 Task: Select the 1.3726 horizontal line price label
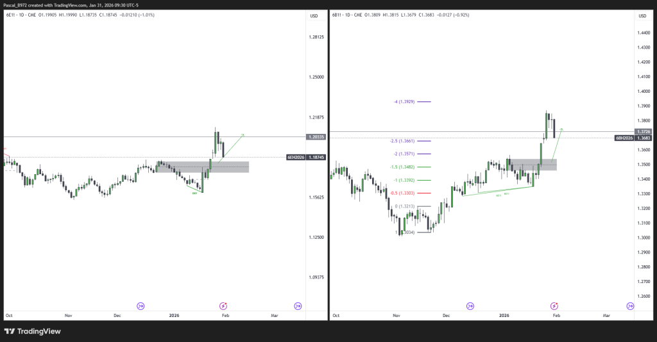tap(644, 131)
